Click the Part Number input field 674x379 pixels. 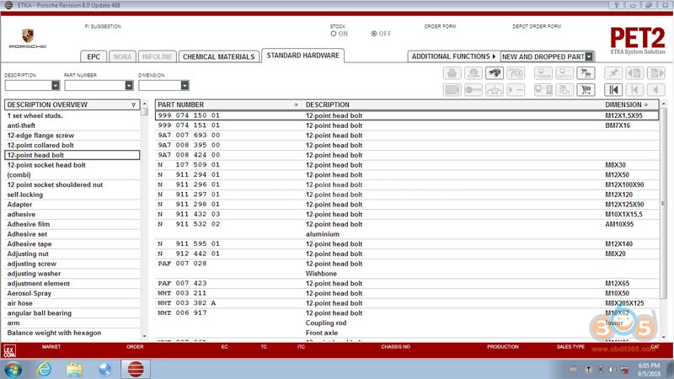(95, 86)
